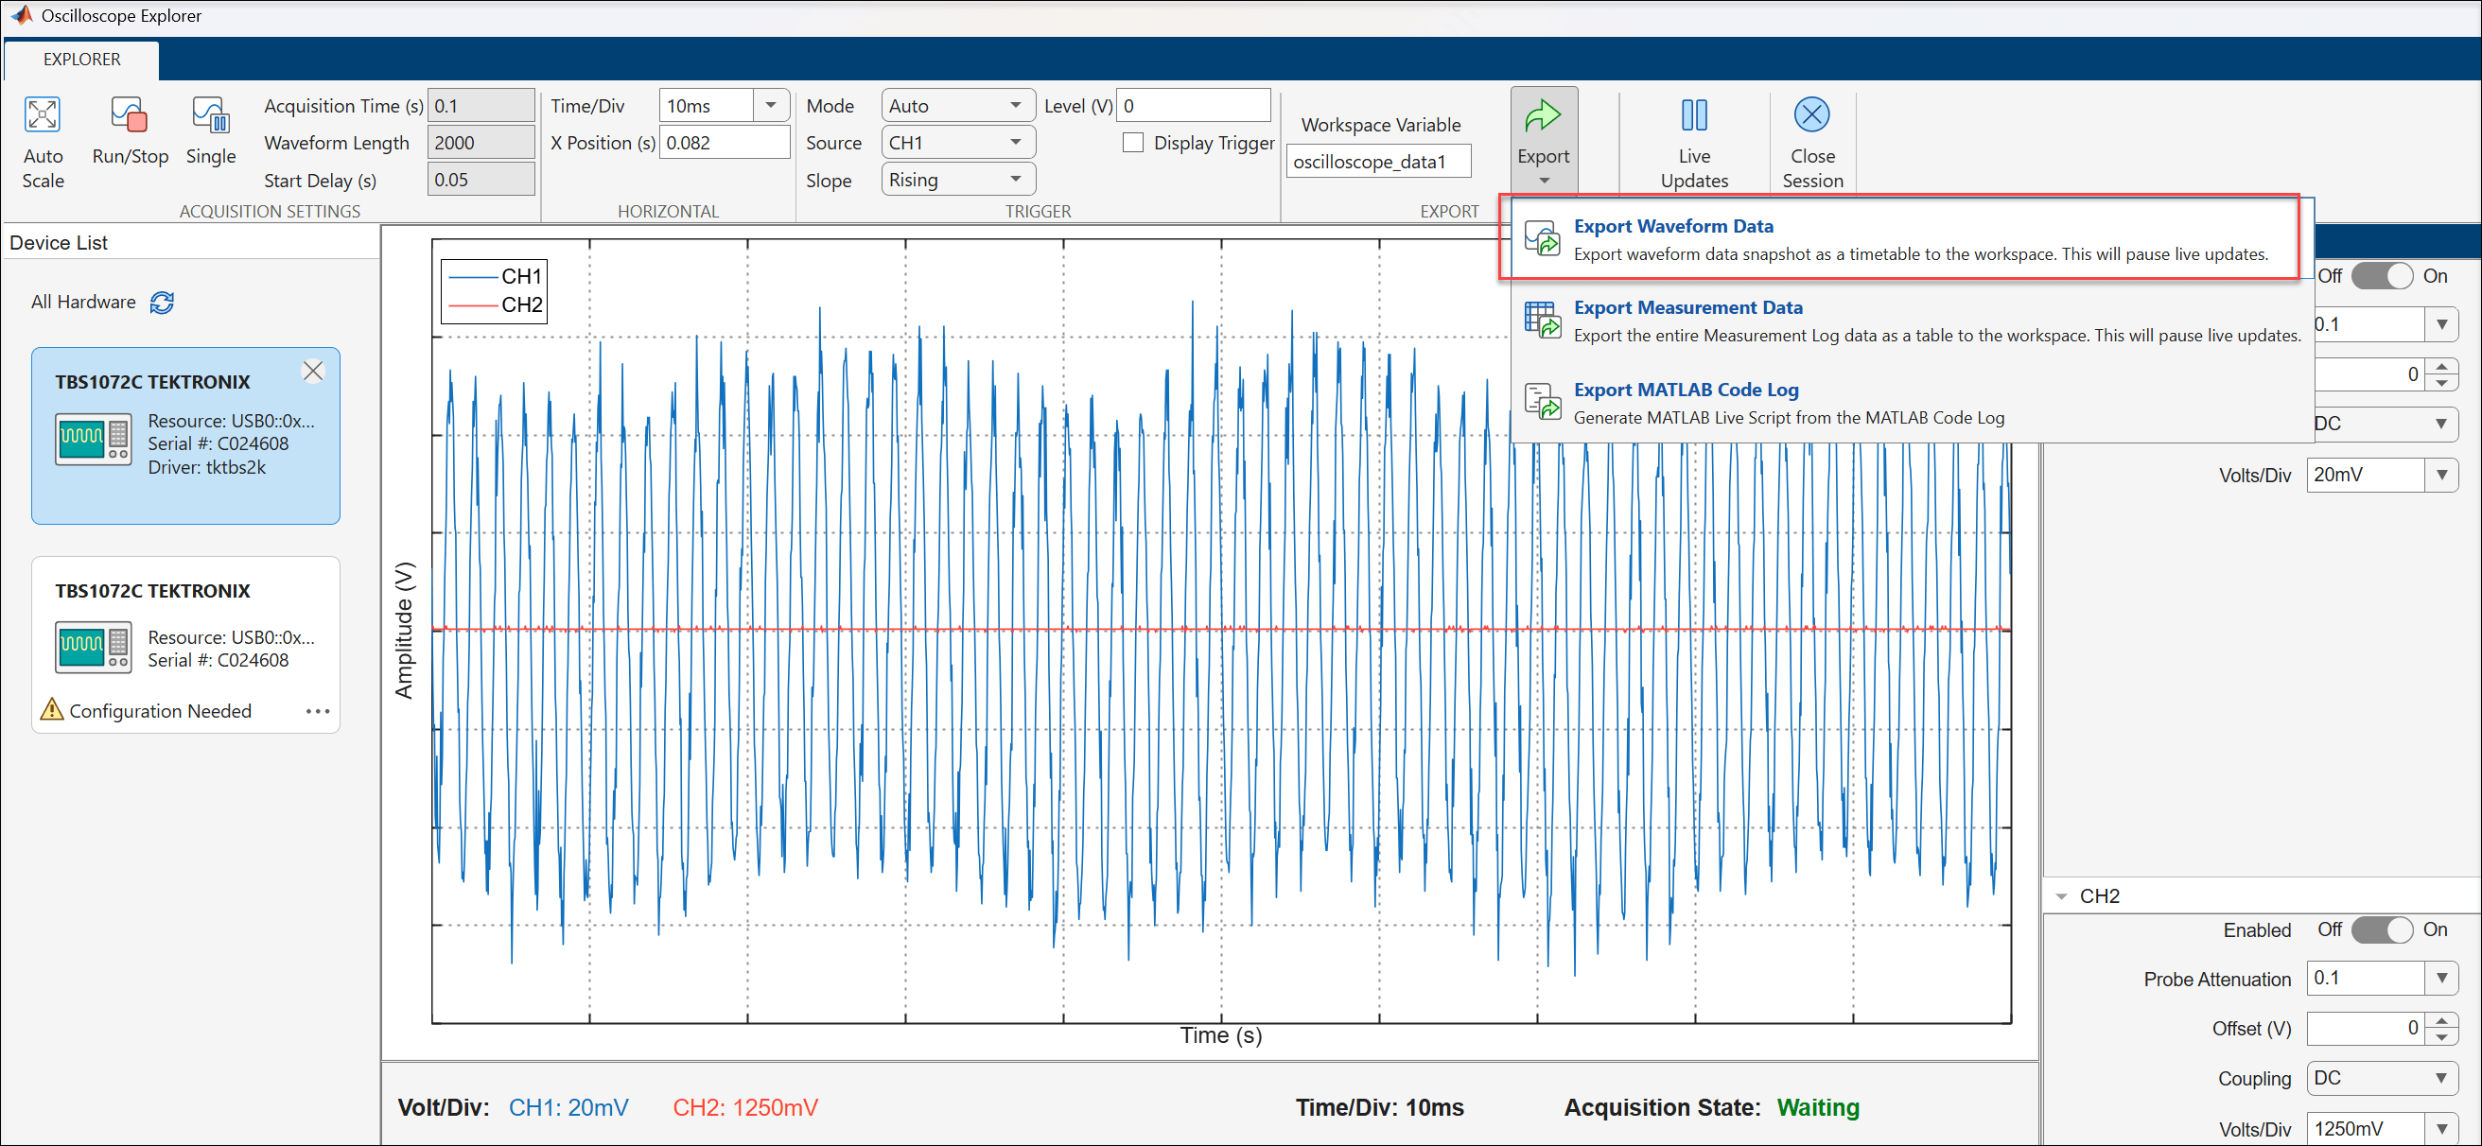Click the Waveform Length field
The image size is (2482, 1146).
(480, 143)
